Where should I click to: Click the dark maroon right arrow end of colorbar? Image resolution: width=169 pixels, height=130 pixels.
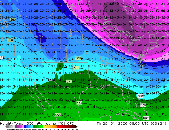(77, 127)
